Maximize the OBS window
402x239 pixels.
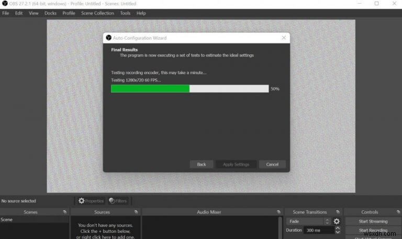pos(376,4)
